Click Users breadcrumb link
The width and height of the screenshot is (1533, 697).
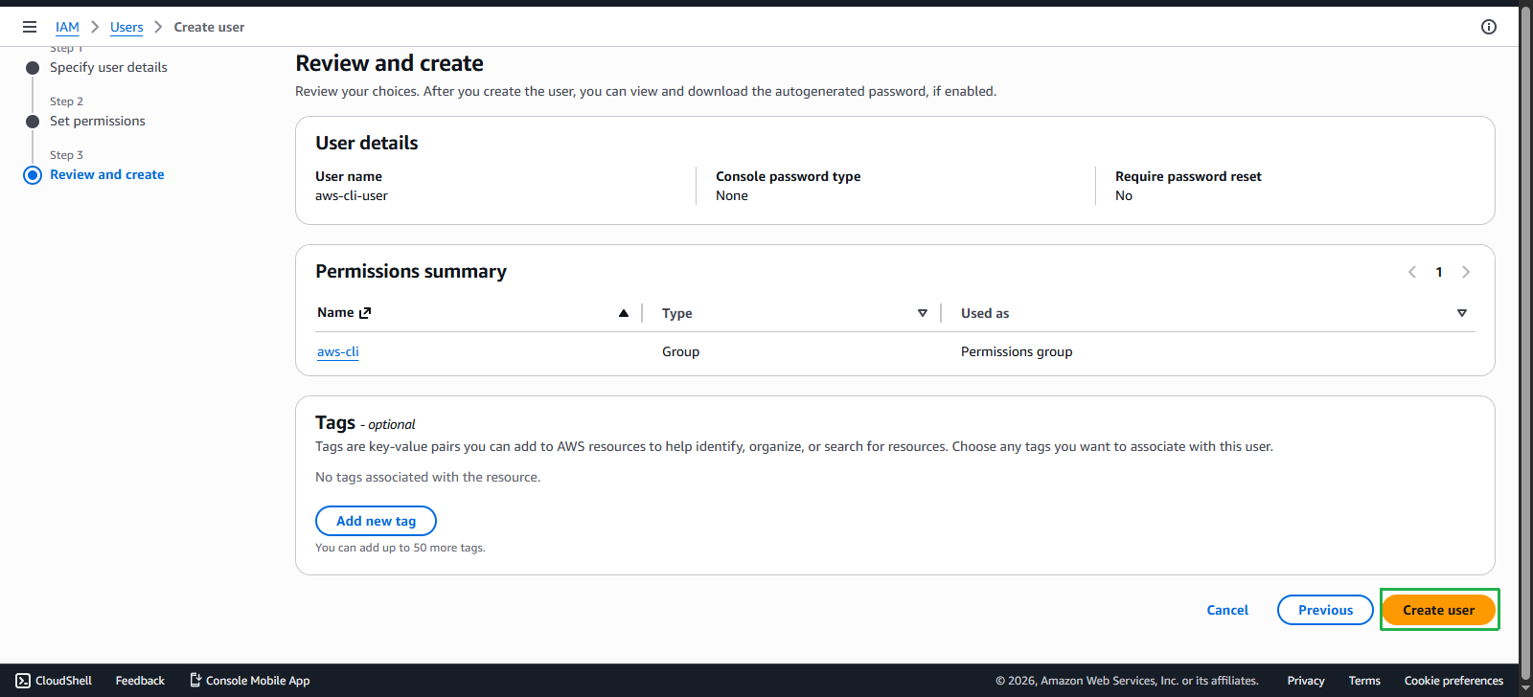tap(126, 27)
